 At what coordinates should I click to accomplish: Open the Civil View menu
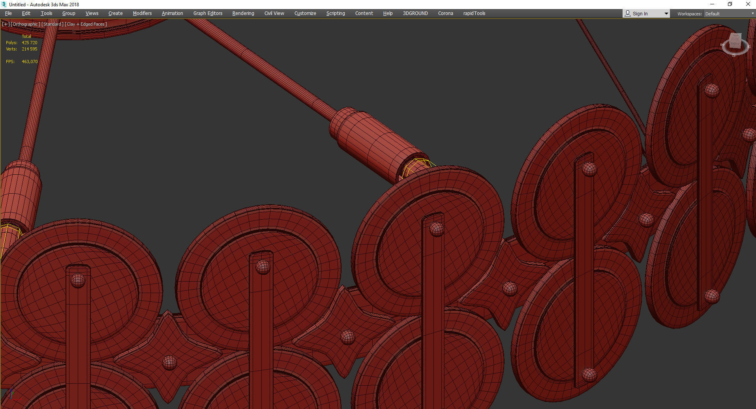point(274,13)
